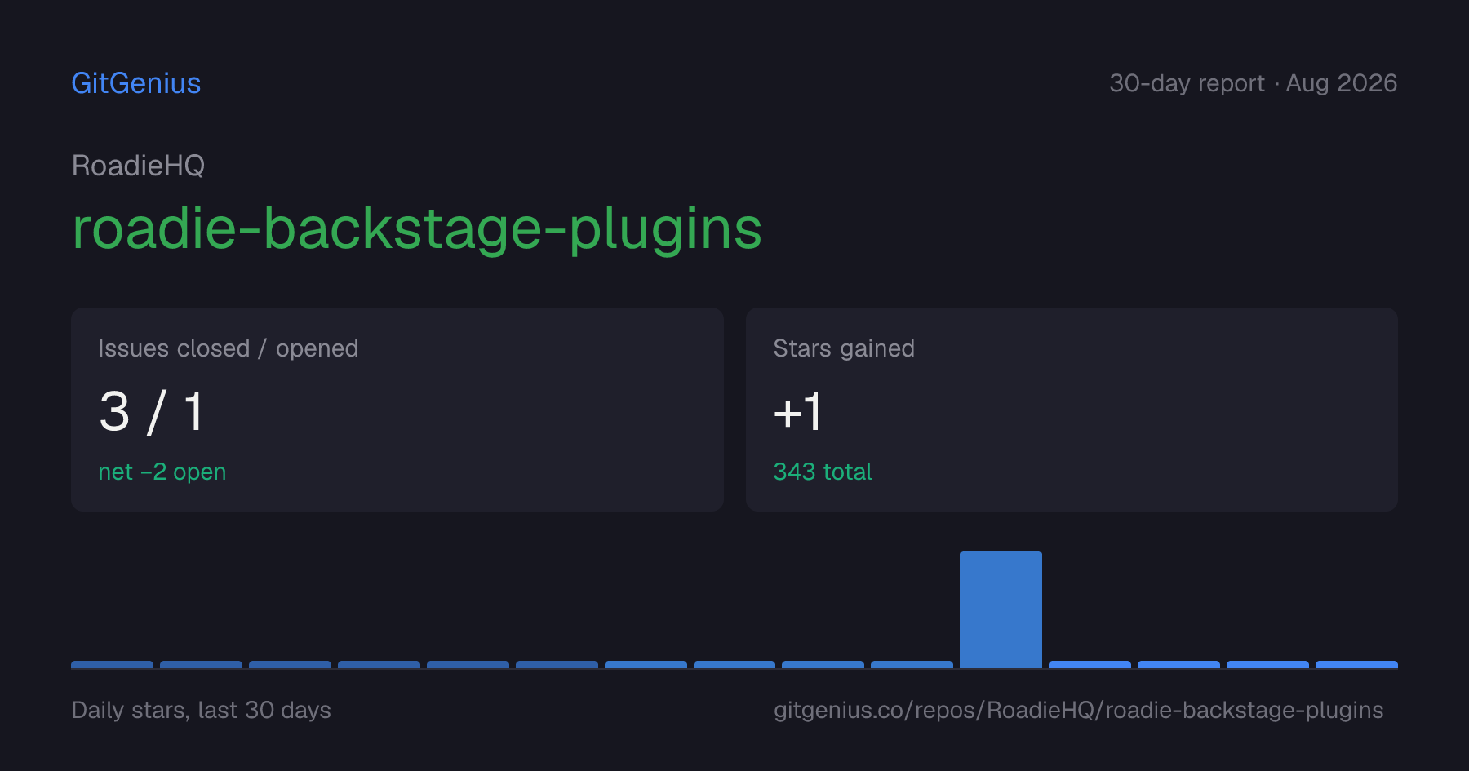The image size is (1469, 771).
Task: Click the 343 total stars text
Action: coord(823,472)
